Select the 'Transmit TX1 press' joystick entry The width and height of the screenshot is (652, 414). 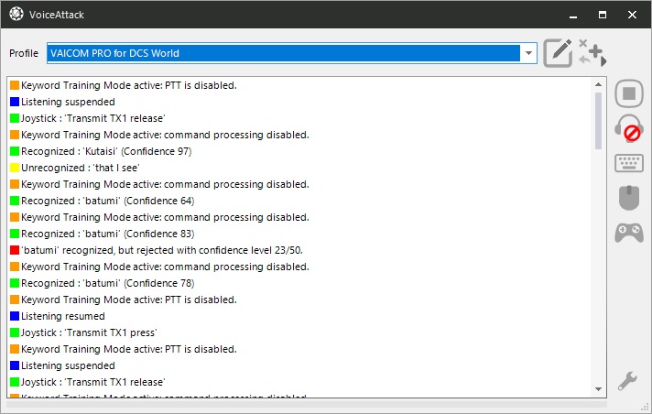pyautogui.click(x=83, y=332)
